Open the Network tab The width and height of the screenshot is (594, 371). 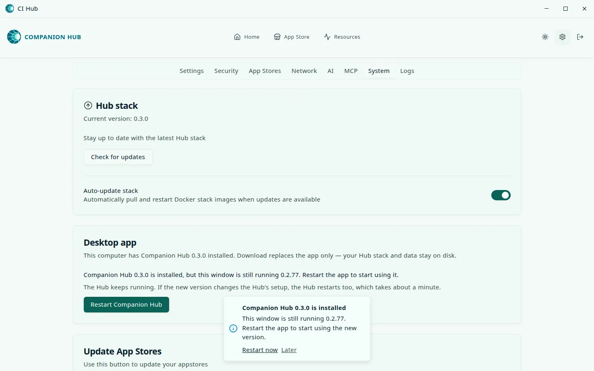304,71
